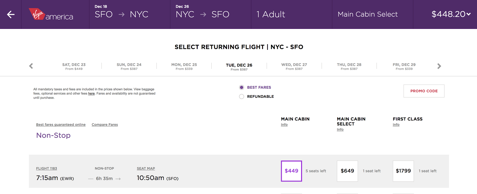The width and height of the screenshot is (477, 194).
Task: Select the Fri, Dec 29 date tab
Action: 404,66
